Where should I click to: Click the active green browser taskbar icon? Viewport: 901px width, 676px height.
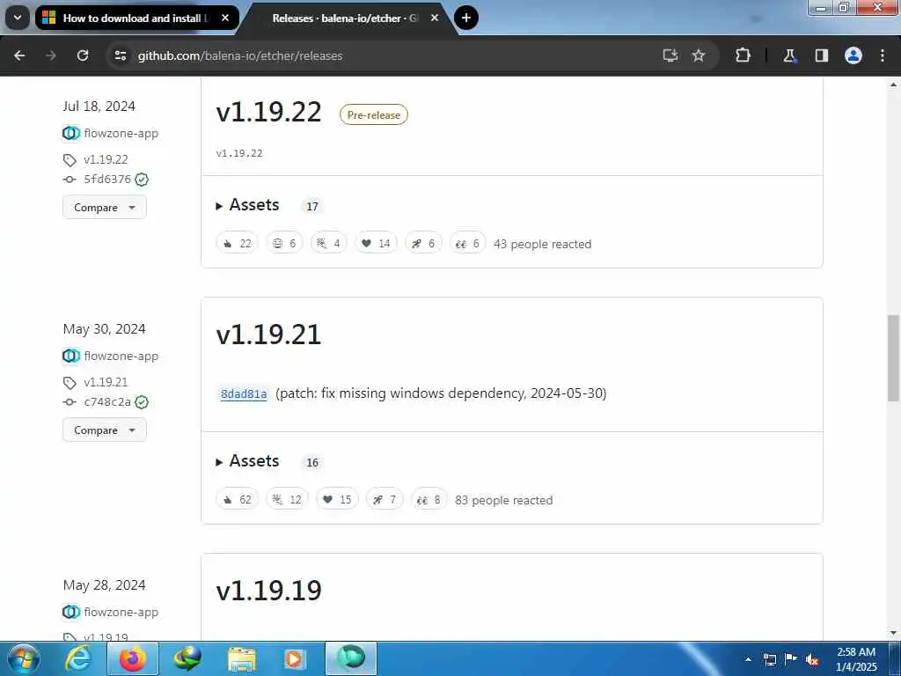[x=351, y=658]
